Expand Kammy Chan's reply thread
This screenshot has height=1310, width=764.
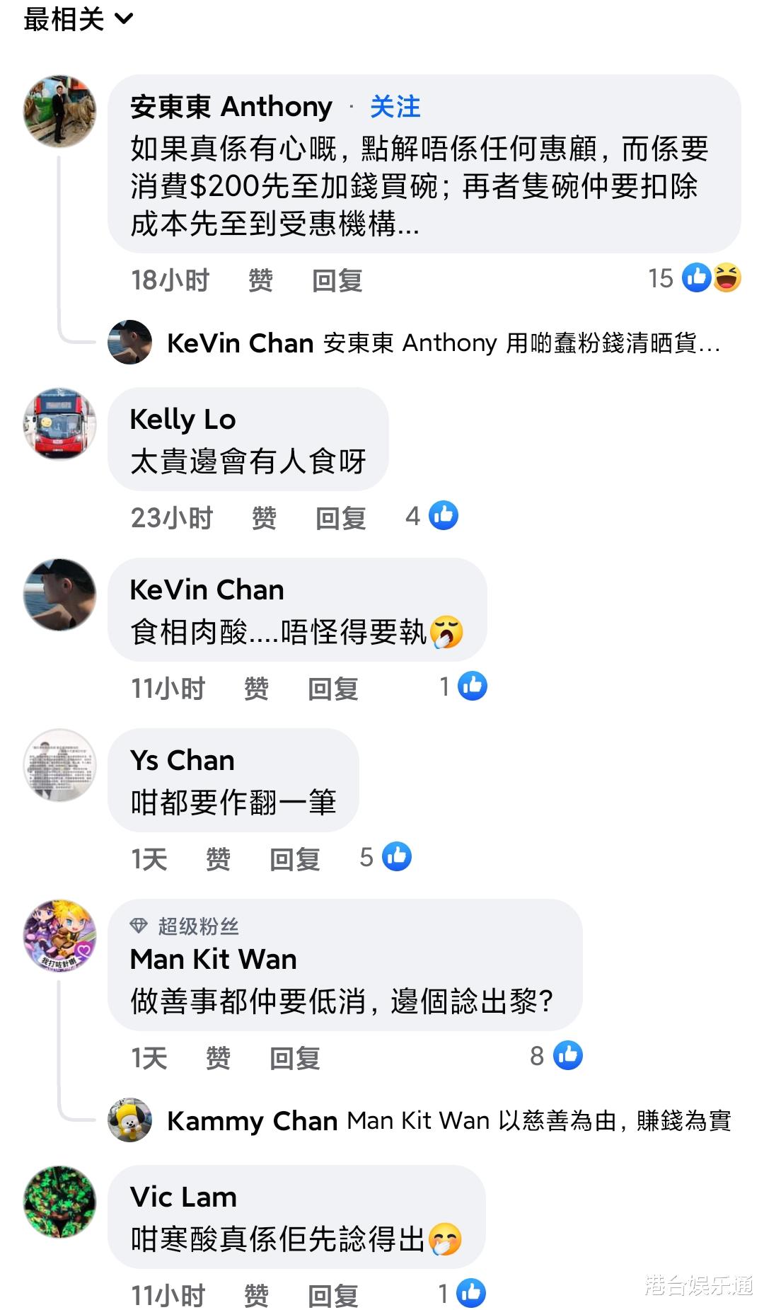tap(449, 1121)
